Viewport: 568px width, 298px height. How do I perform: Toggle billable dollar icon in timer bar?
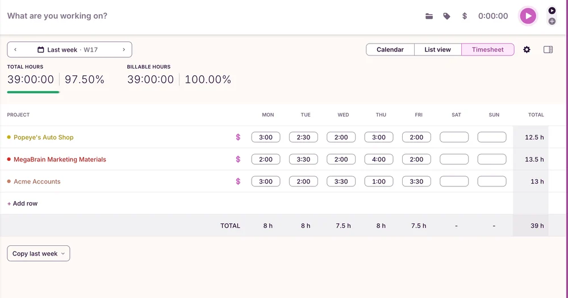click(x=465, y=16)
